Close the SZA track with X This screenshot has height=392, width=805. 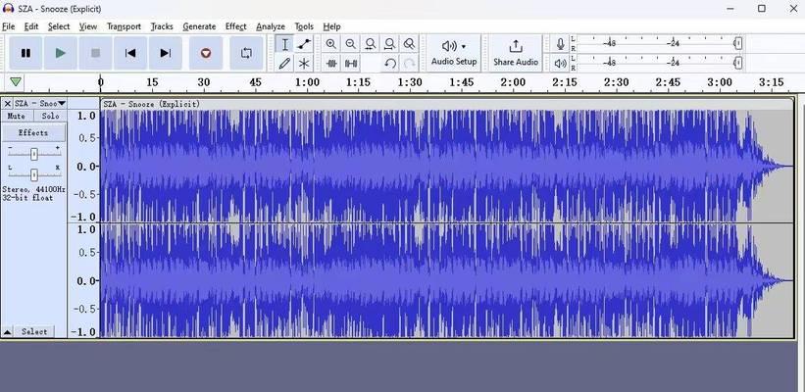[7, 104]
